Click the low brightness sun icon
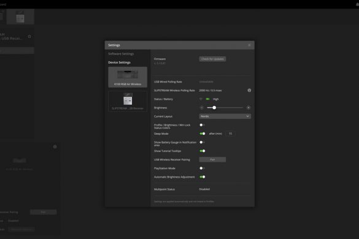Screen dimensions: 359x239 (x=202, y=108)
